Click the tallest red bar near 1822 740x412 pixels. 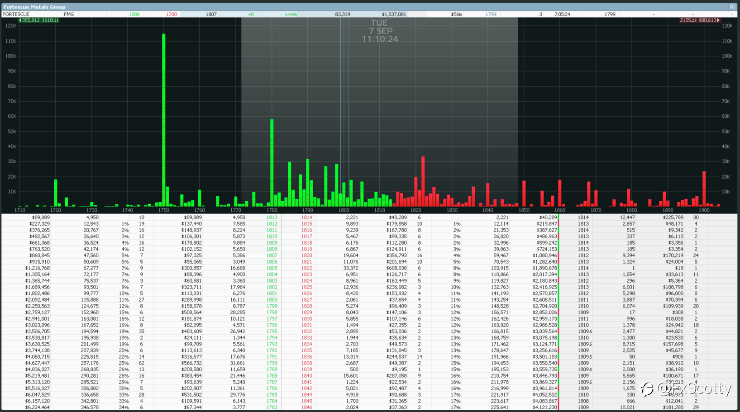[423, 181]
